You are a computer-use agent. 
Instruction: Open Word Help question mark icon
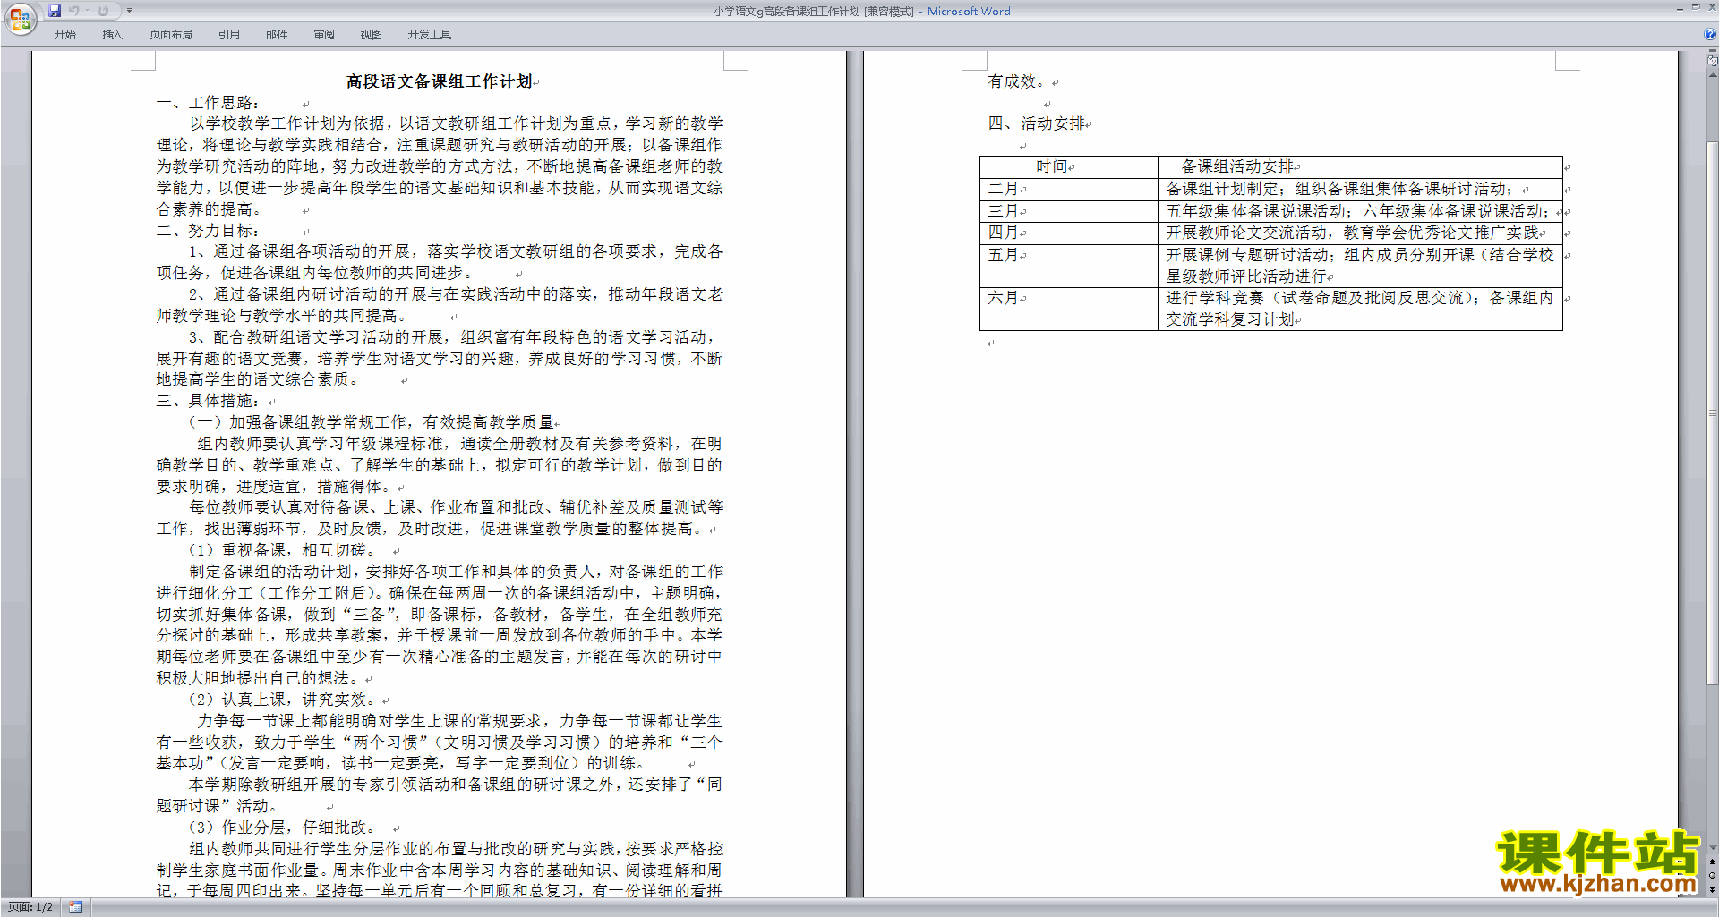(1710, 35)
